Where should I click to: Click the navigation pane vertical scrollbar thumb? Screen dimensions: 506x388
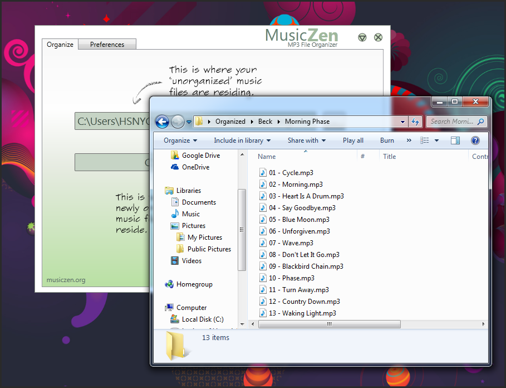click(242, 230)
